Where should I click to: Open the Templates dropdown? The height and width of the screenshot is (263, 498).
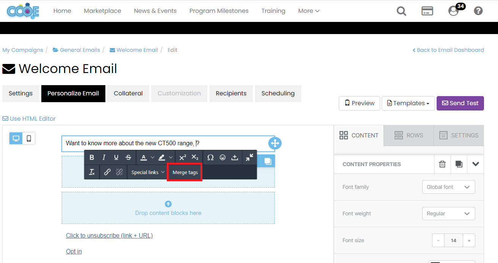tap(408, 103)
